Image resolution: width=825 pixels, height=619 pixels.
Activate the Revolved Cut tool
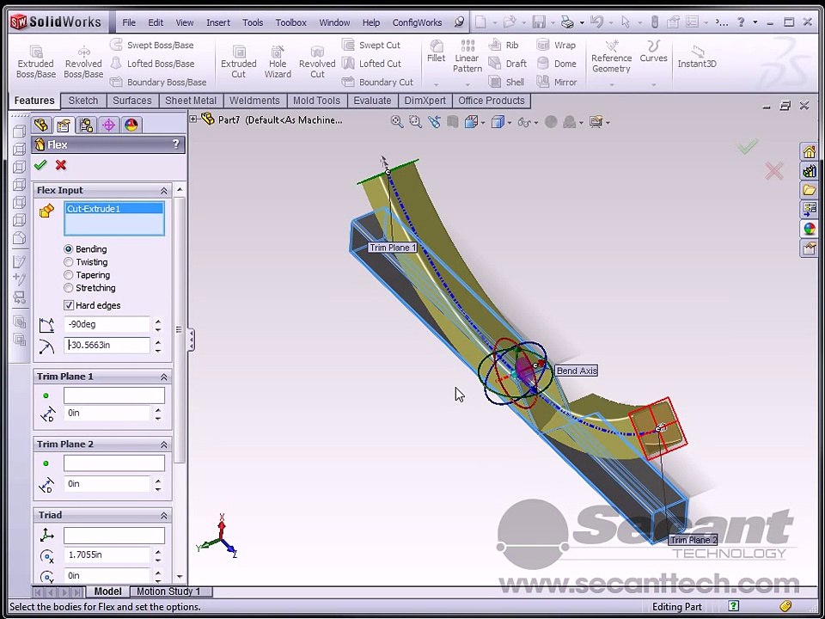point(317,62)
